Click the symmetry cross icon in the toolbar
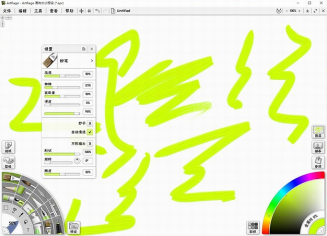The width and height of the screenshot is (327, 236). coord(81,11)
